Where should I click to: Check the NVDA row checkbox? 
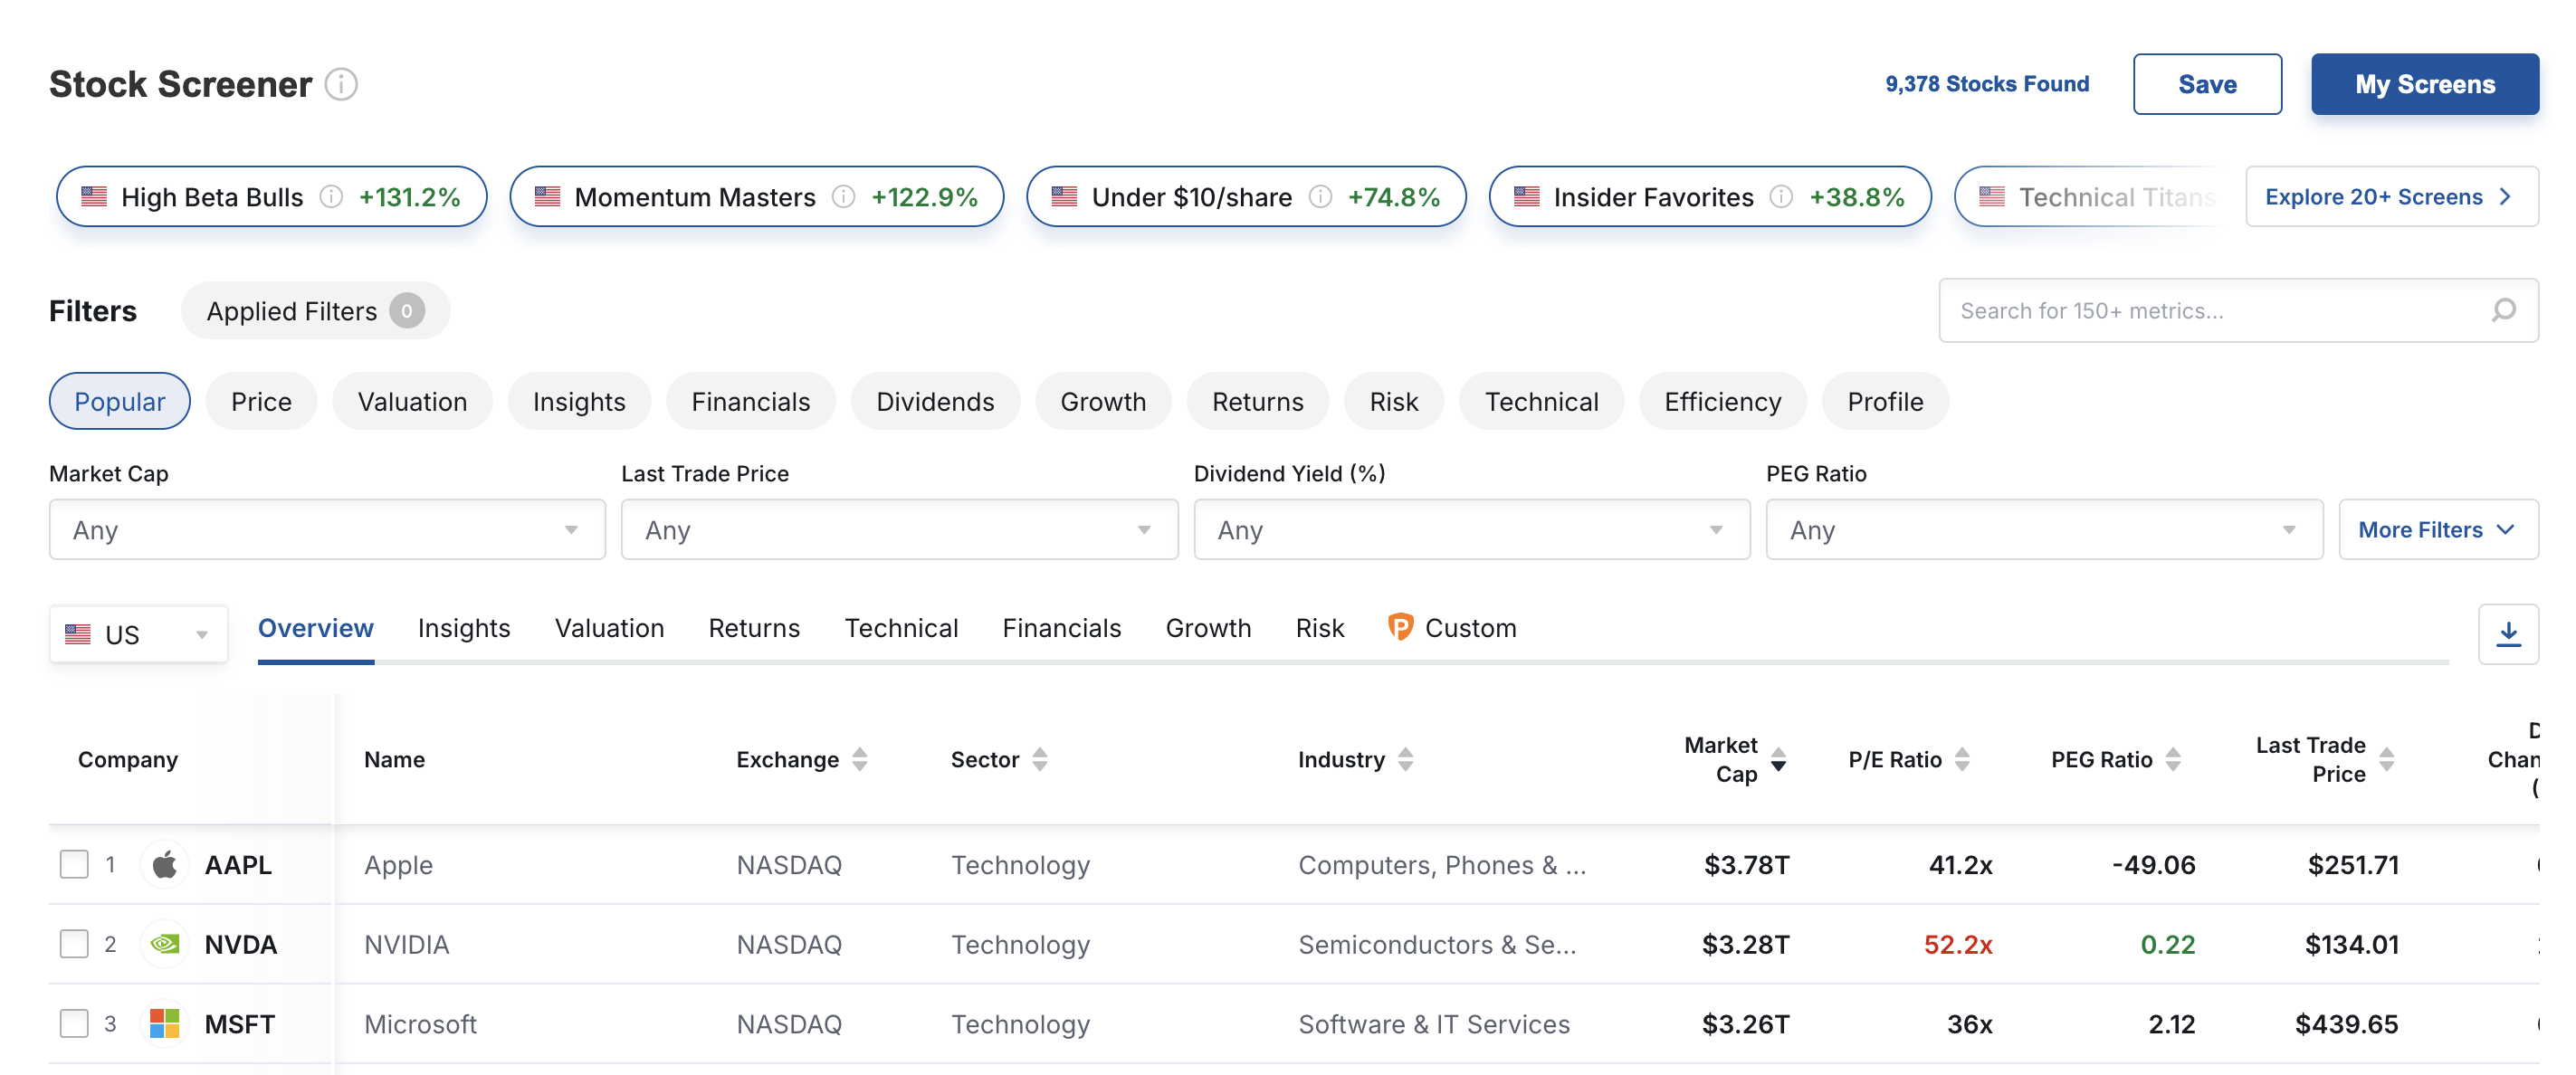coord(74,944)
